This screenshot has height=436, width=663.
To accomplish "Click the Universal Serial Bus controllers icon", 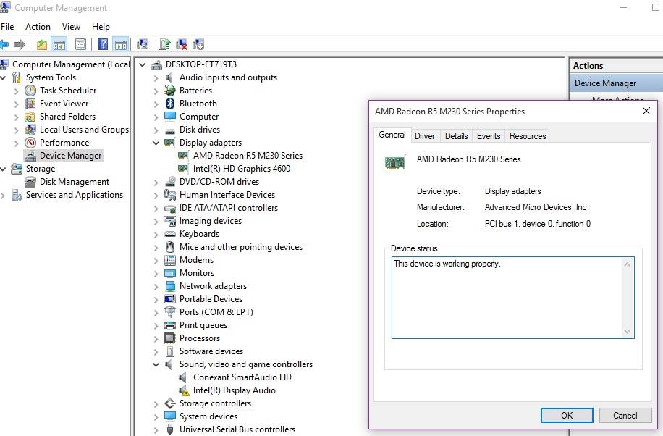I will coord(170,429).
